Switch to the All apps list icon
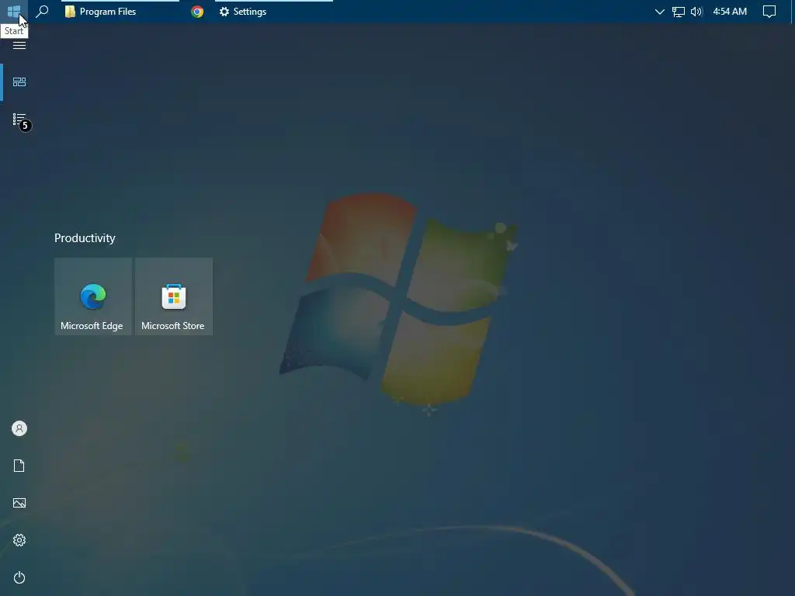 (19, 120)
